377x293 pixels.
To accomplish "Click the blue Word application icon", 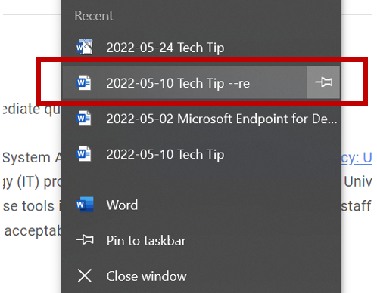I will tap(85, 205).
